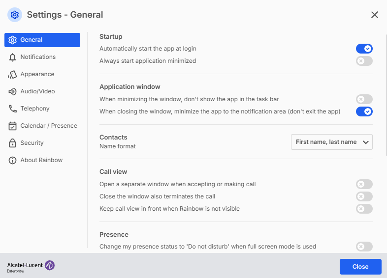
Task: Click the speaker icon for Audio/Video
Action: point(12,91)
